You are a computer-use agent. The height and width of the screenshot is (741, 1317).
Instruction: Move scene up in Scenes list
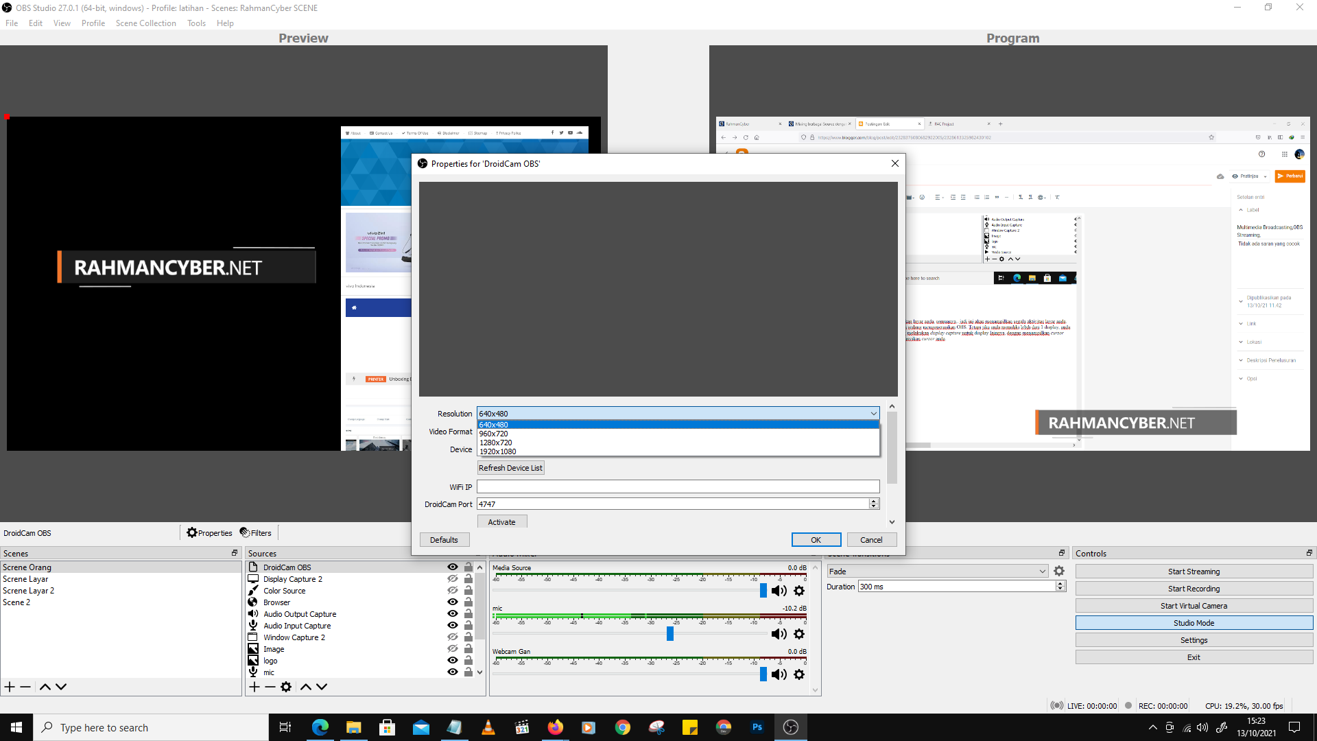click(45, 687)
